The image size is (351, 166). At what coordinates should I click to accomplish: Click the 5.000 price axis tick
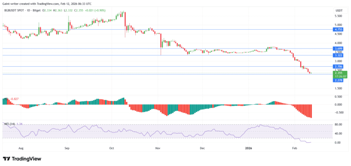click(338, 25)
